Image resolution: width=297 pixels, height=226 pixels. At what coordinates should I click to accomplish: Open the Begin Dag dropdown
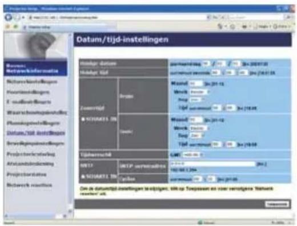197,100
